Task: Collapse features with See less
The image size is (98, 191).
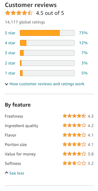Action: [17, 173]
